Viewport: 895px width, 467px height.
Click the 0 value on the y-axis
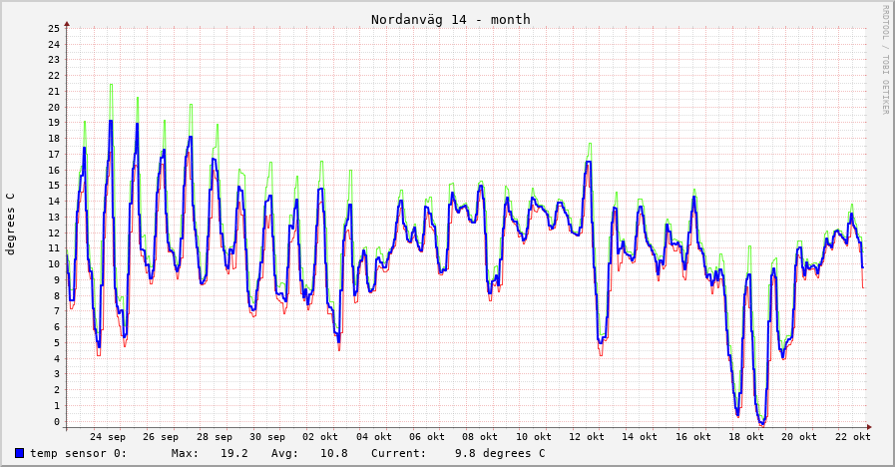click(x=57, y=421)
